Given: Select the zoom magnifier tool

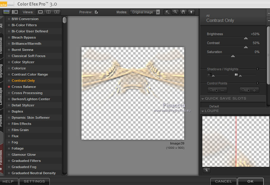Looking at the screenshot, I should [x=175, y=12].
